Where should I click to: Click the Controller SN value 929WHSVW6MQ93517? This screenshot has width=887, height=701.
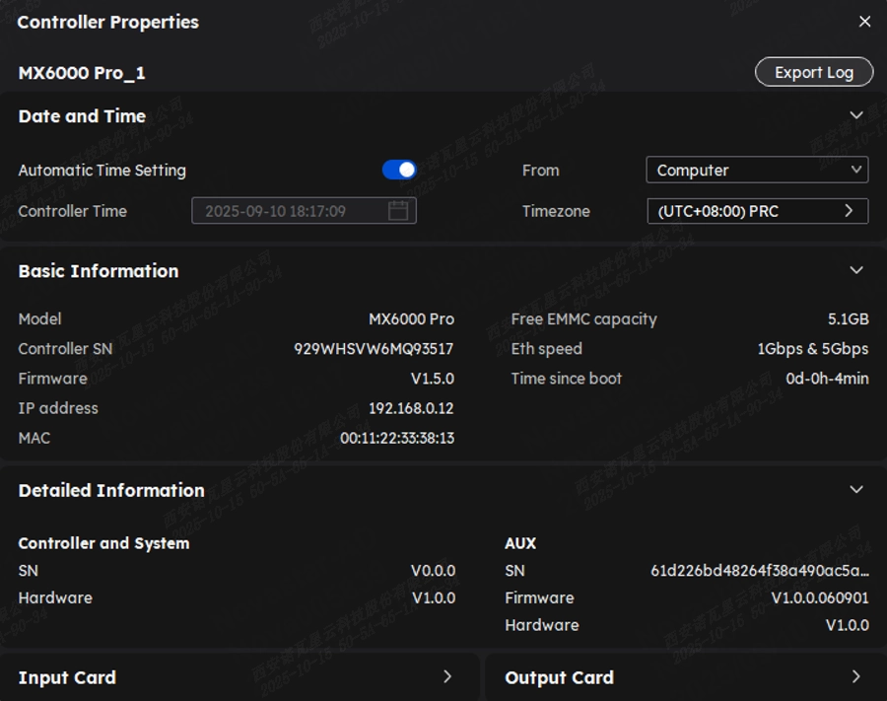point(374,349)
